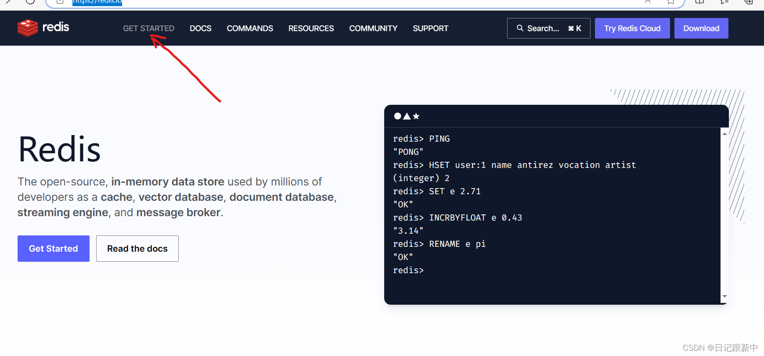The height and width of the screenshot is (356, 764).
Task: Click the browser refresh icon
Action: pos(30,1)
